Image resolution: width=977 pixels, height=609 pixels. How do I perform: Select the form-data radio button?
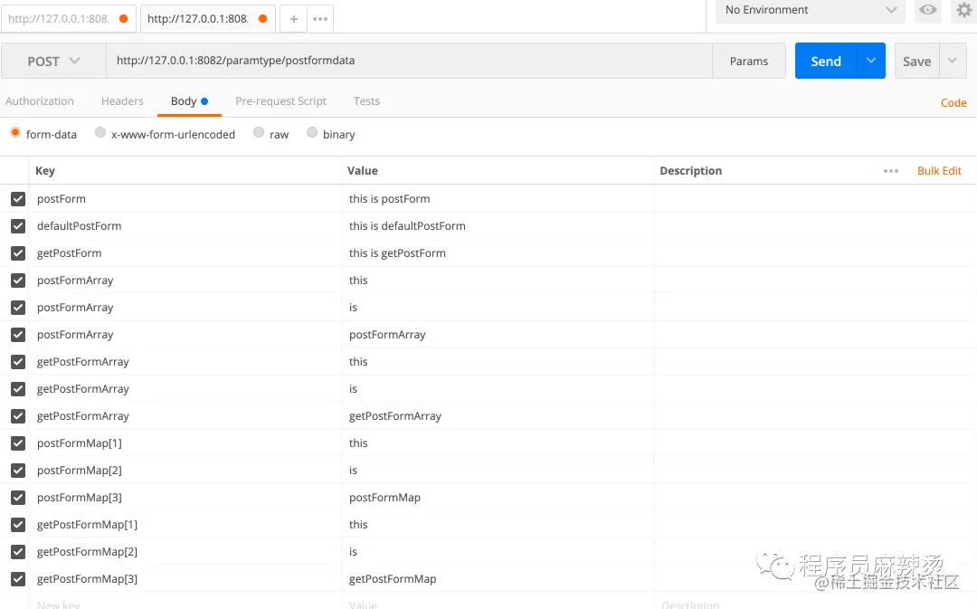tap(15, 132)
